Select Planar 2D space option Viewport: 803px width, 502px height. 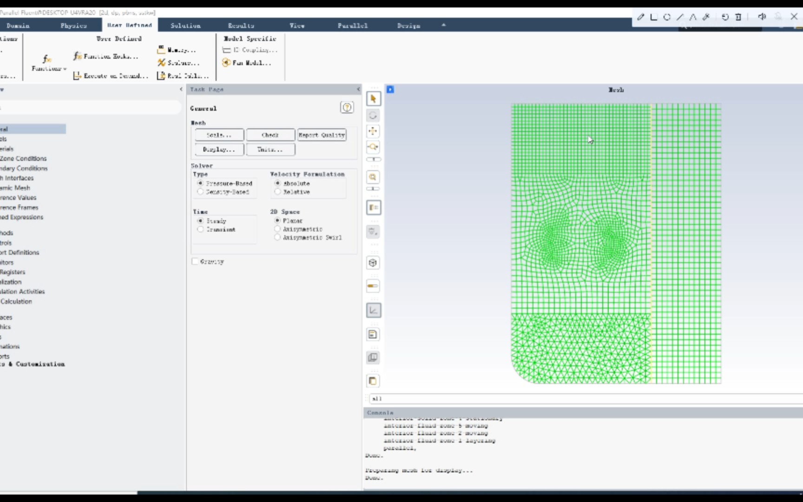(277, 220)
